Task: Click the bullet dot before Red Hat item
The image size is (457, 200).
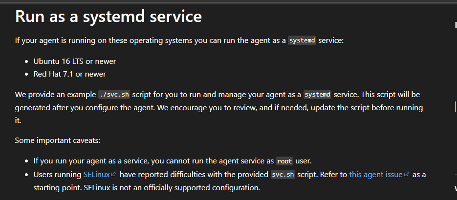Action: click(x=26, y=75)
